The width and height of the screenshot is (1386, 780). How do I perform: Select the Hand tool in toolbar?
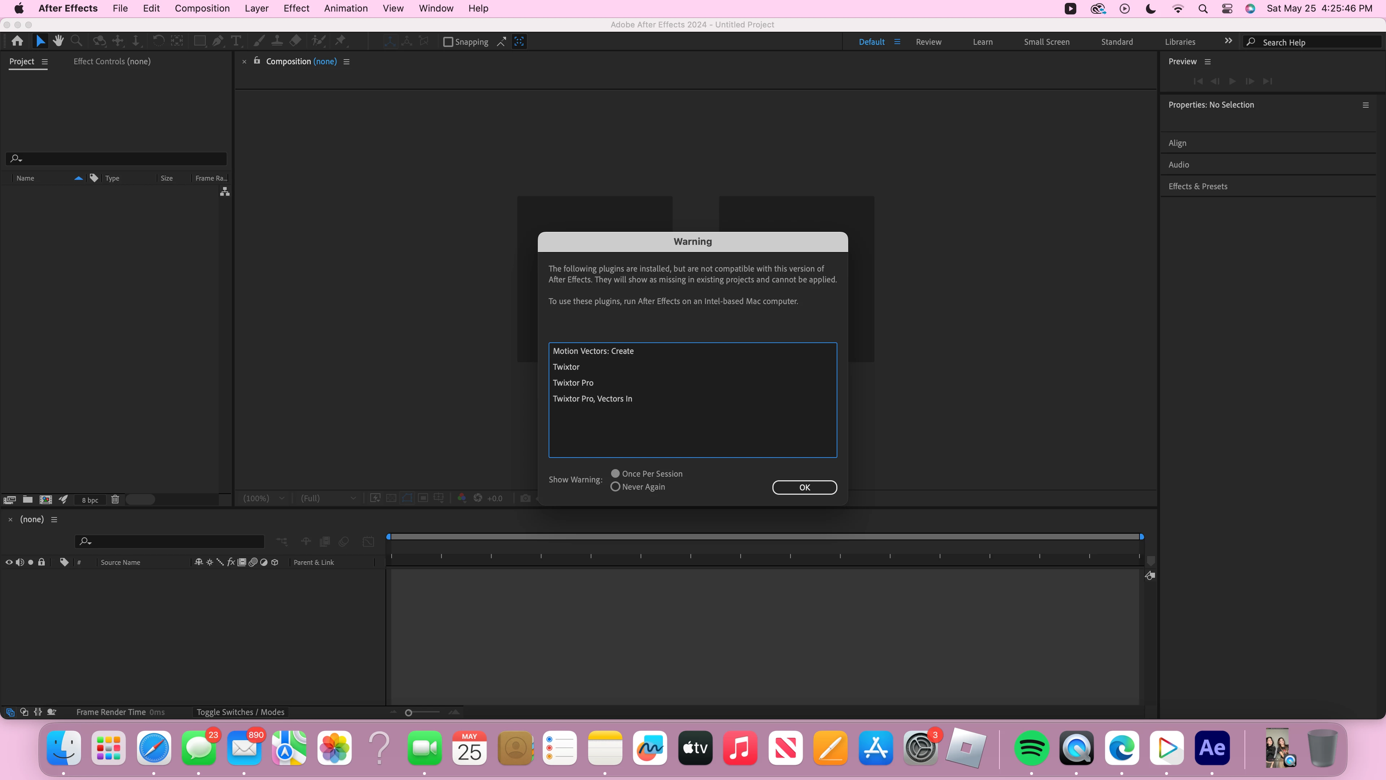[x=58, y=41]
